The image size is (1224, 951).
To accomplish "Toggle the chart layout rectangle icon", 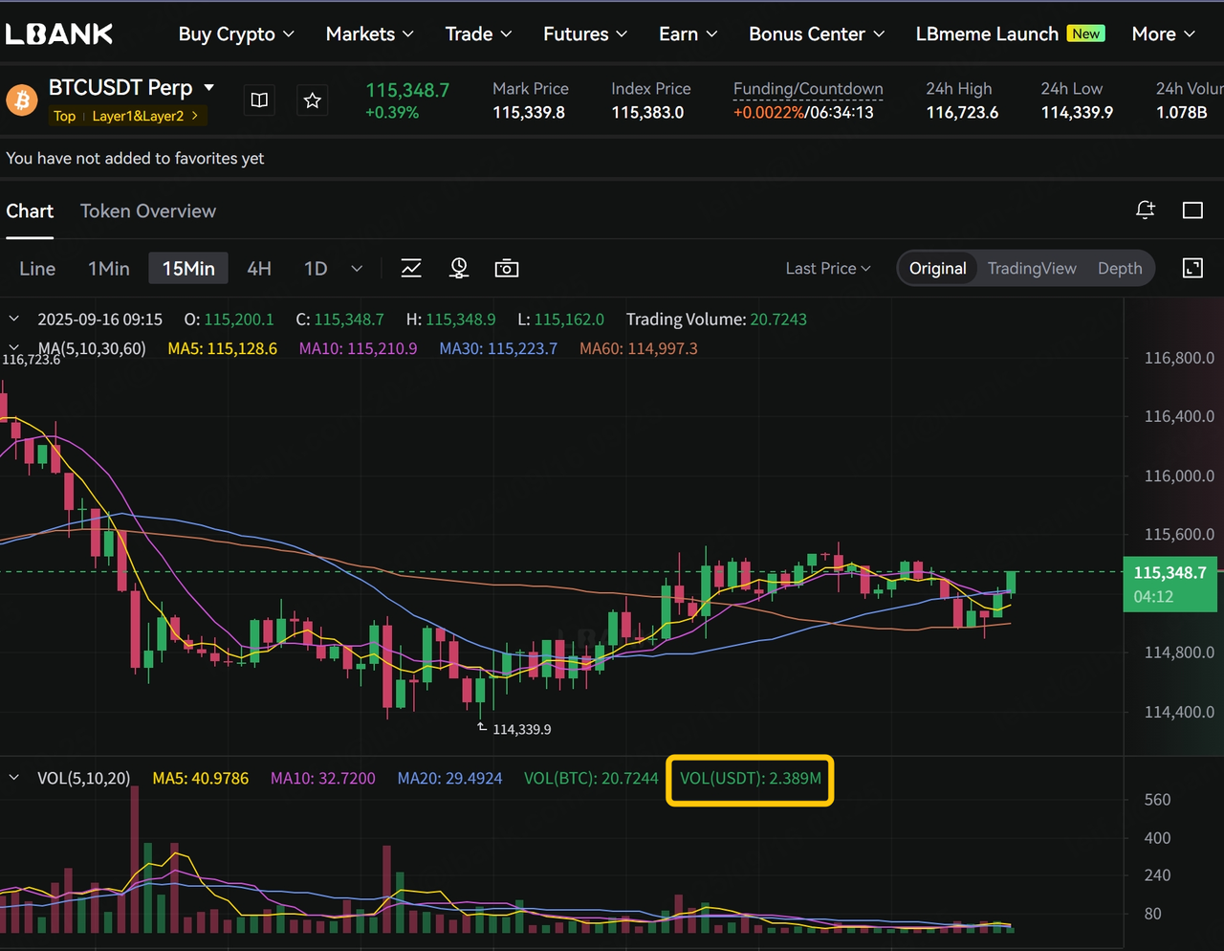I will click(1192, 210).
